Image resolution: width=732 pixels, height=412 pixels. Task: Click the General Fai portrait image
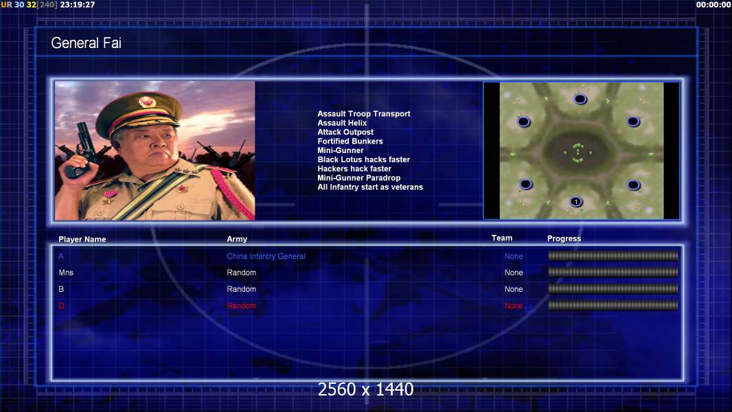(155, 150)
